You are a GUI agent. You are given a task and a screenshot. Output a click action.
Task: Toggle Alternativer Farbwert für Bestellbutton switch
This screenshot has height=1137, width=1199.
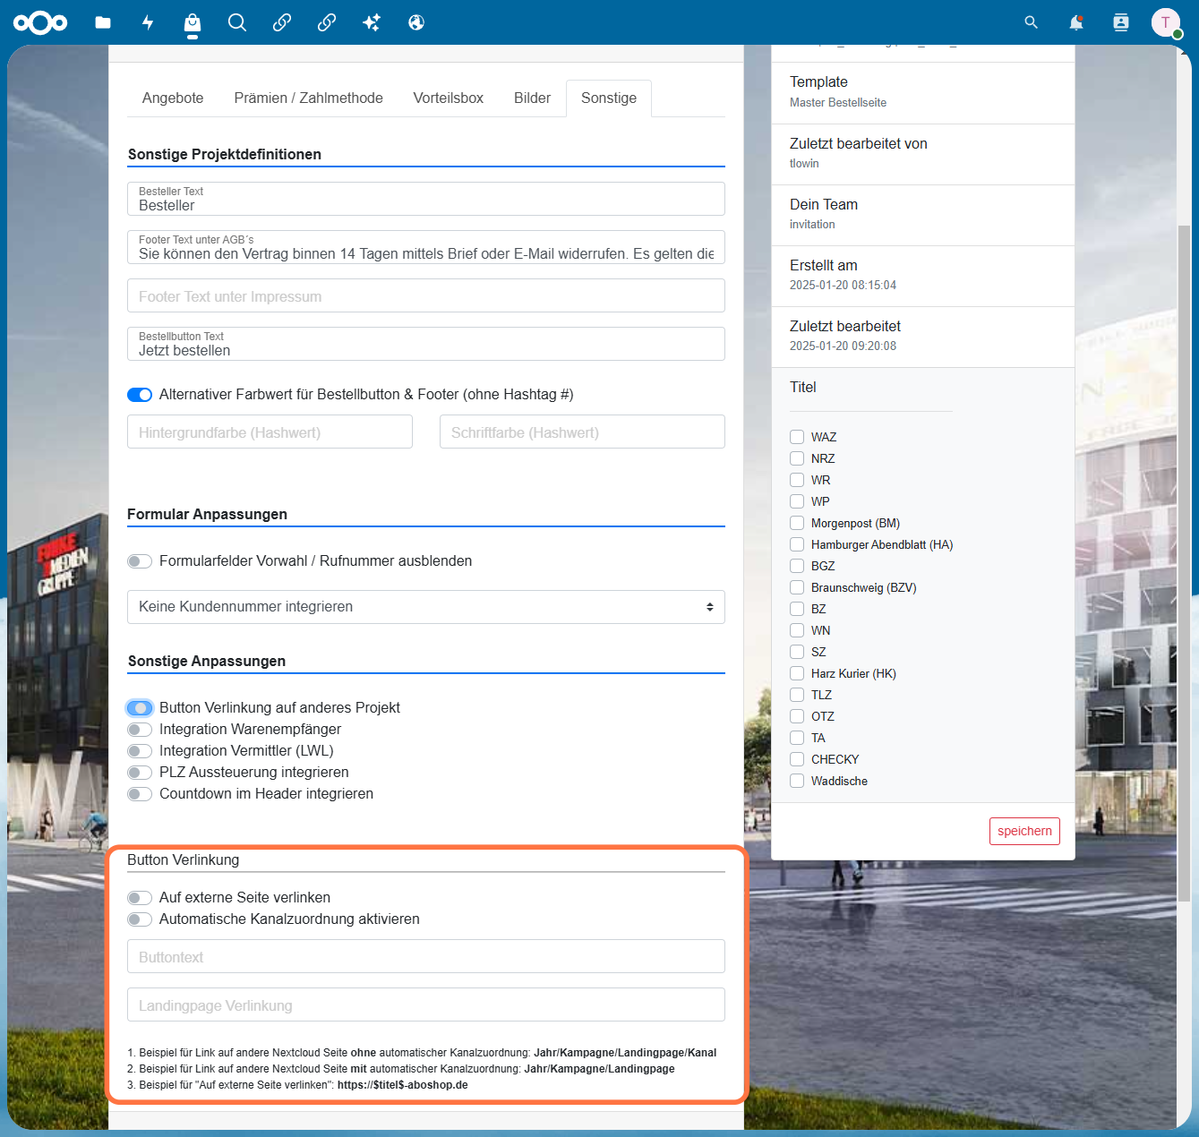pyautogui.click(x=140, y=395)
